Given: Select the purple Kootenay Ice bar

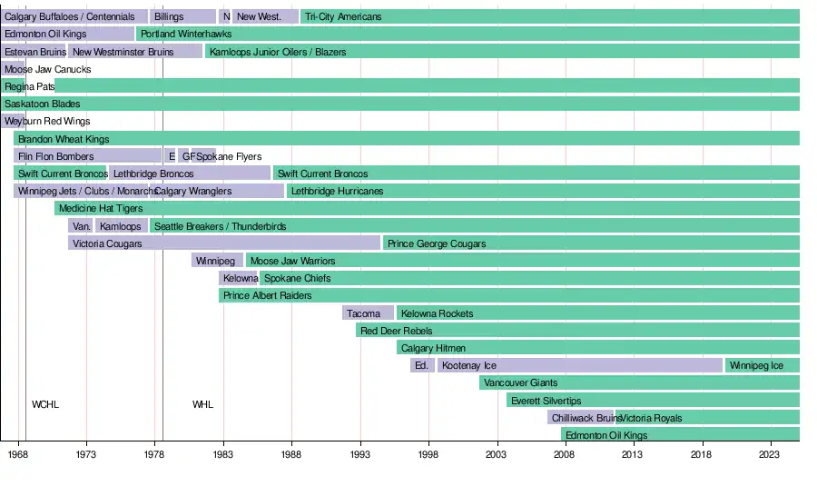Looking at the screenshot, I should 579,365.
